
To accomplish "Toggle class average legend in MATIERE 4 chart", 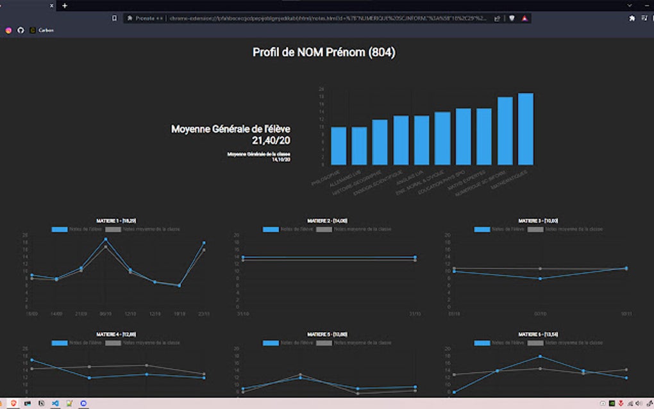I will click(x=142, y=343).
